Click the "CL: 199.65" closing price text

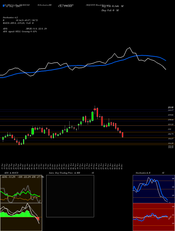(x=65, y=6)
